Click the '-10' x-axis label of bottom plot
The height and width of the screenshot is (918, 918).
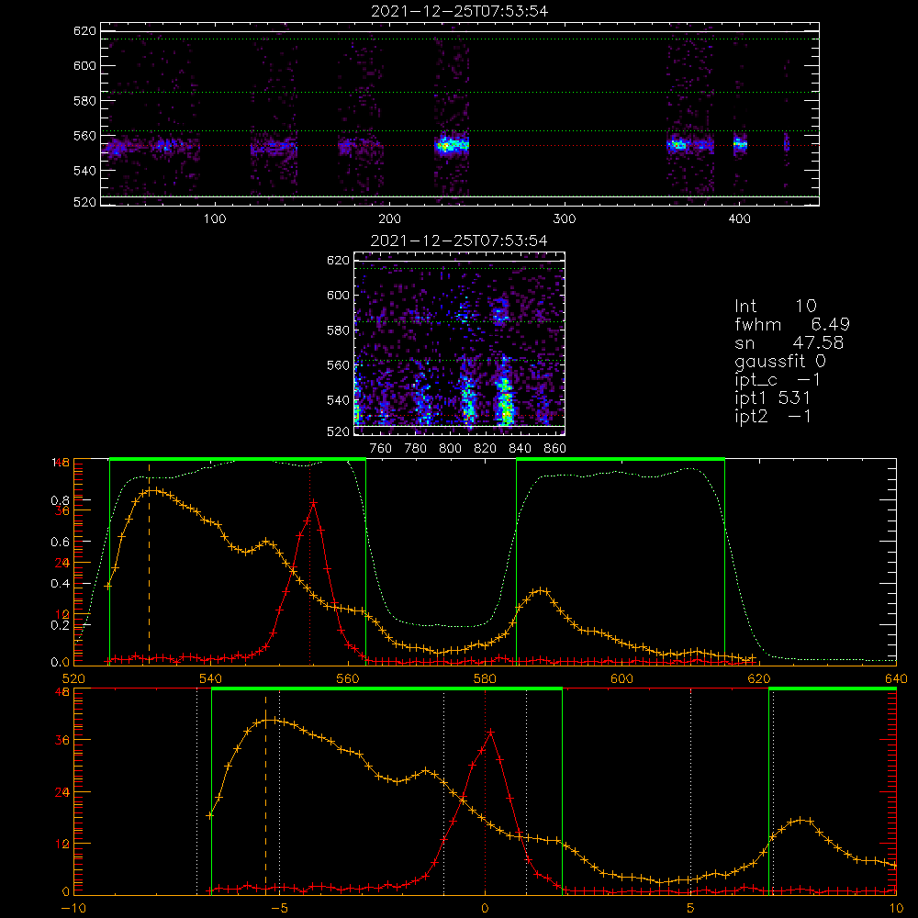(x=73, y=908)
